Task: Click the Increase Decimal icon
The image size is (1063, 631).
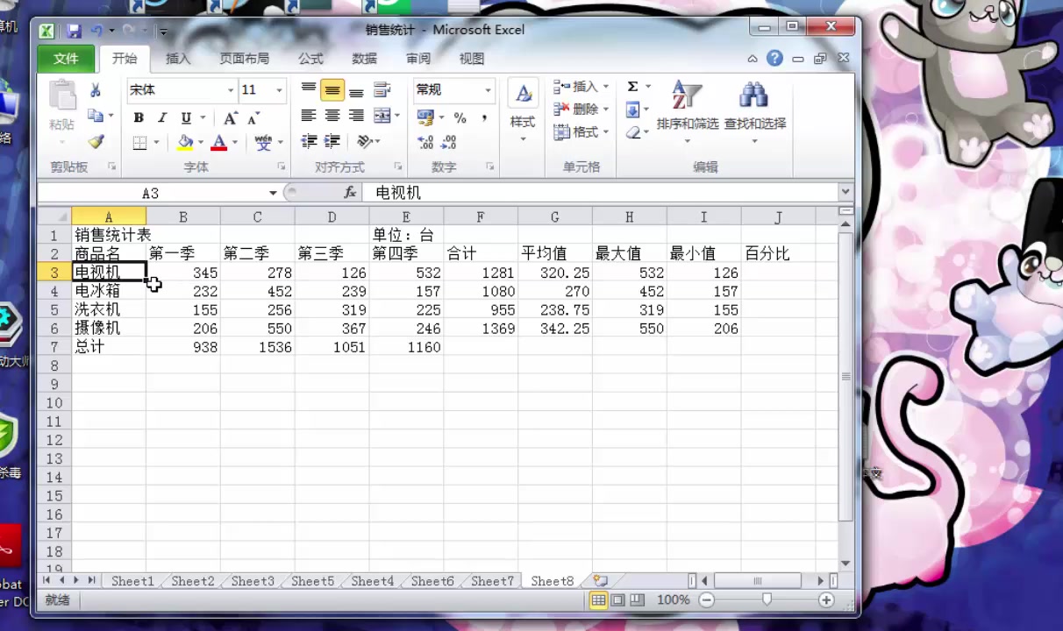Action: pyautogui.click(x=425, y=142)
